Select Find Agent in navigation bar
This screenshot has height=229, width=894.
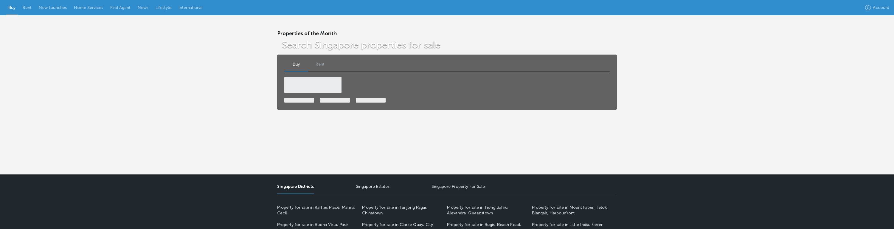(x=120, y=8)
